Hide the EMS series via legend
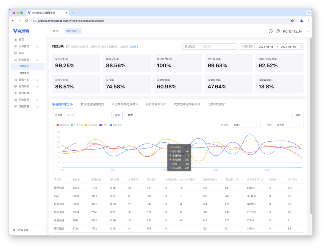The width and height of the screenshot is (325, 248). [x=103, y=125]
